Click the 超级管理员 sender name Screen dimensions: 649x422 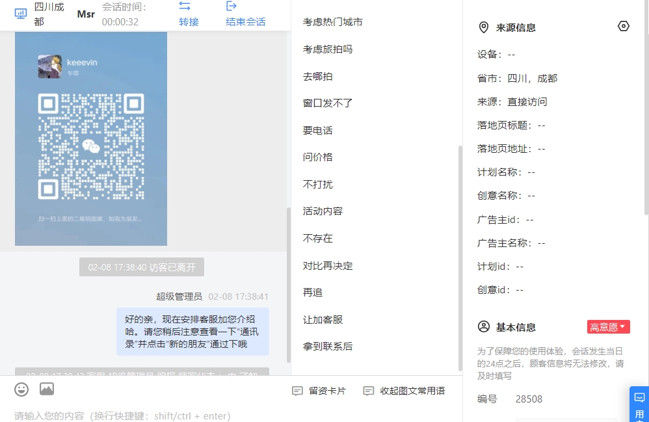179,297
